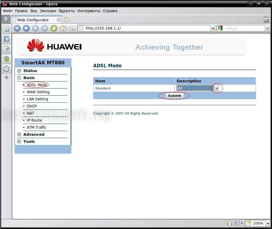The image size is (272, 229).
Task: Click the browser Back arrow button
Action: point(26,28)
